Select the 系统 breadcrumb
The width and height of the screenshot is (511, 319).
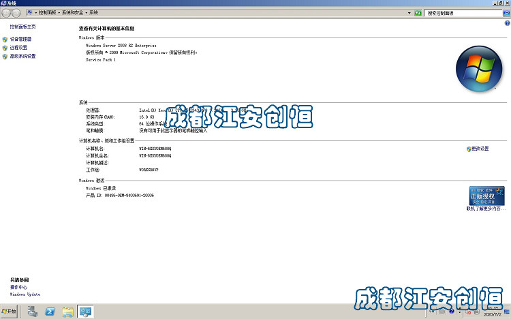[93, 12]
